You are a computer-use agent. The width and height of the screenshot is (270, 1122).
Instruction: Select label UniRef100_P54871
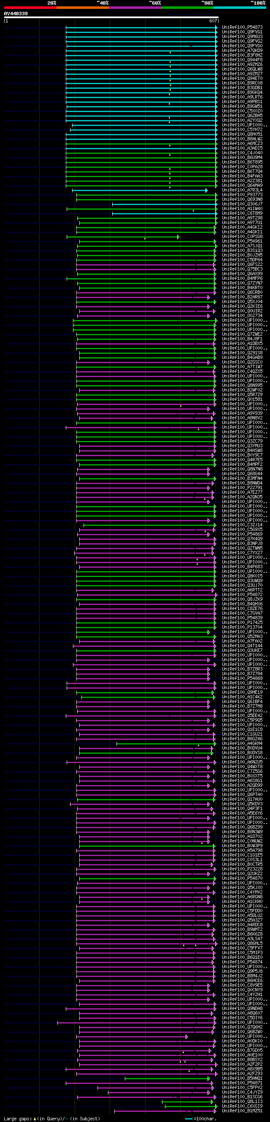tap(242, 1083)
